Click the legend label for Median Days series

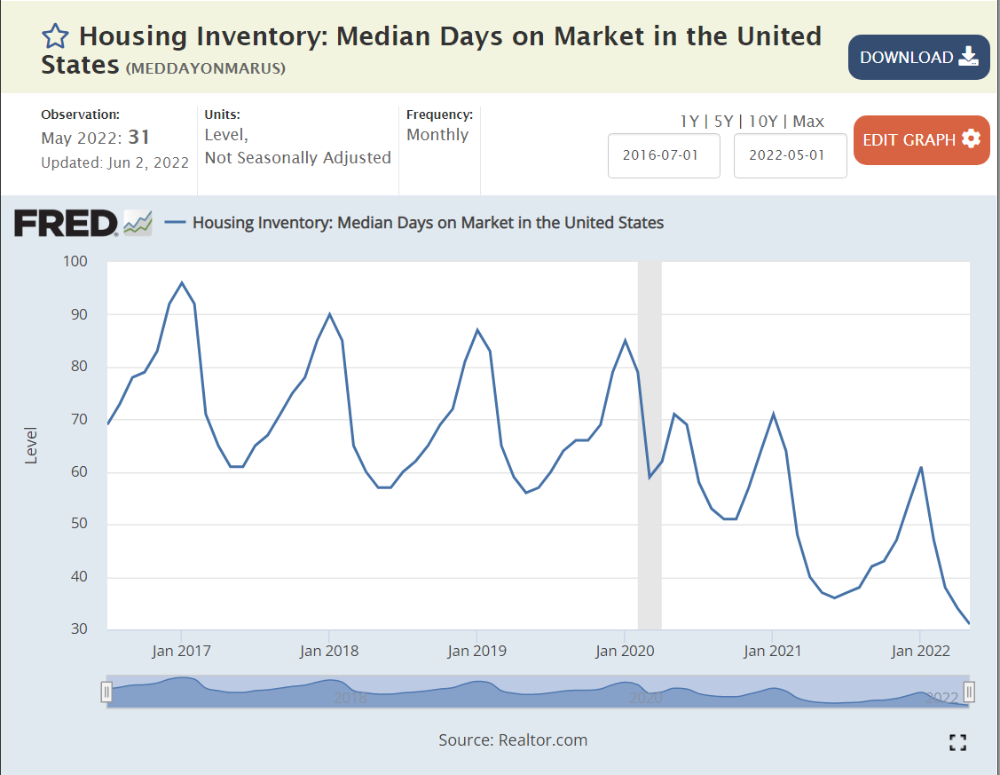coord(428,223)
